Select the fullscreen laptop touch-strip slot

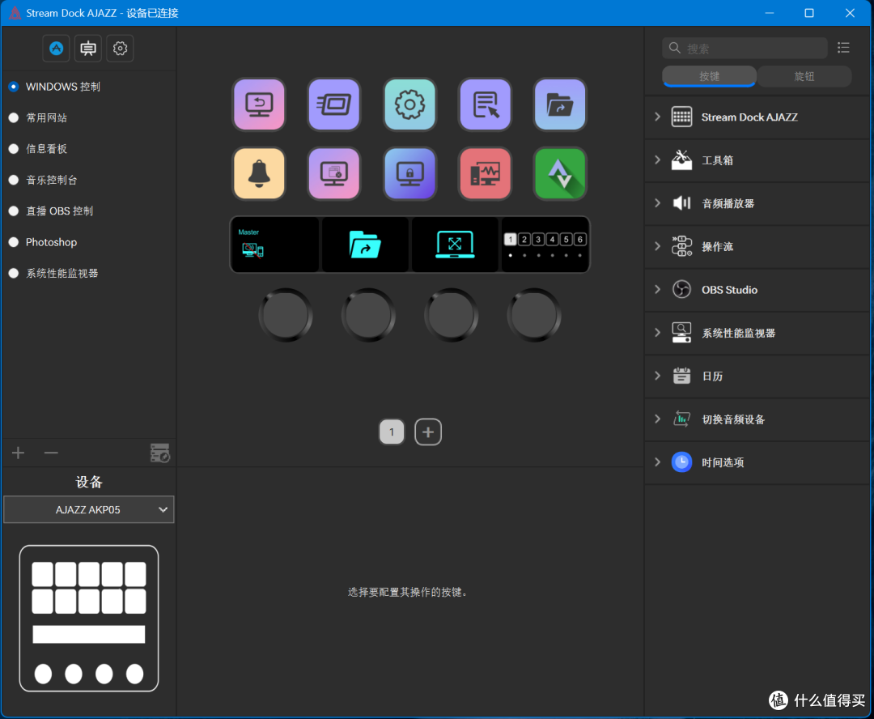click(455, 245)
